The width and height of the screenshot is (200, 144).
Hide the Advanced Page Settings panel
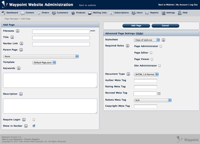[x=139, y=34]
